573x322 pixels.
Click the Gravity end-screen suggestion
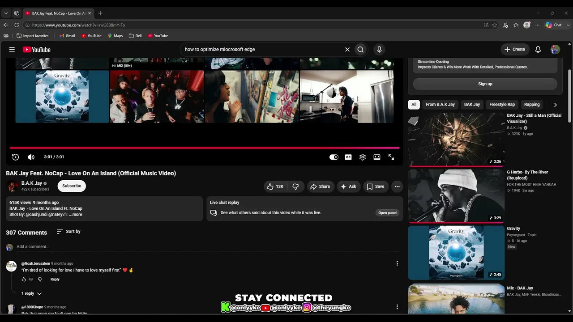click(x=62, y=96)
